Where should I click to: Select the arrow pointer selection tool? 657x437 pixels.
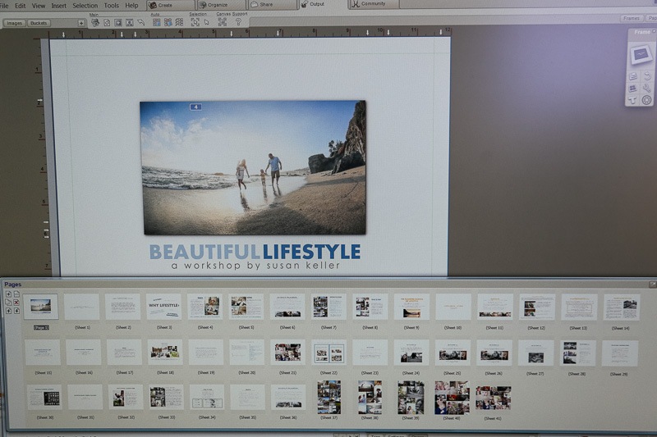click(207, 22)
